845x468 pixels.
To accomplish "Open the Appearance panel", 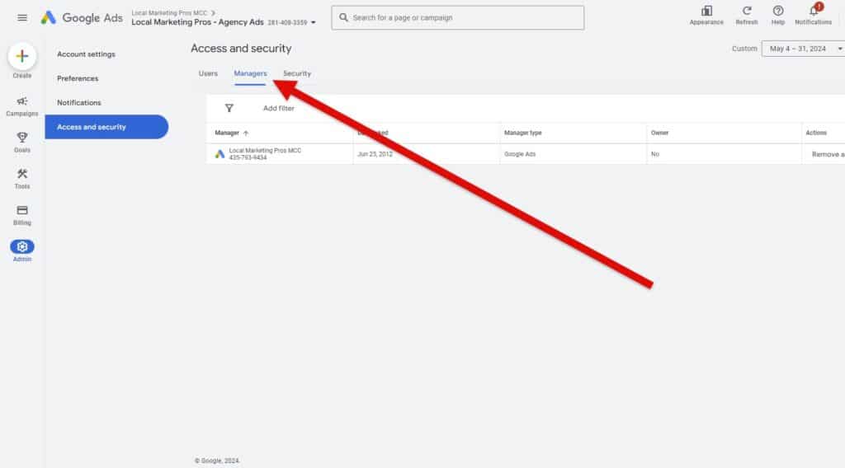I will [x=706, y=15].
